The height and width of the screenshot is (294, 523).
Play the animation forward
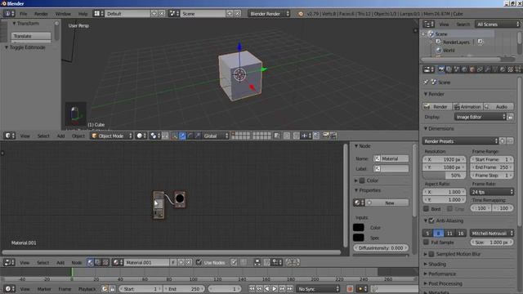click(x=275, y=288)
